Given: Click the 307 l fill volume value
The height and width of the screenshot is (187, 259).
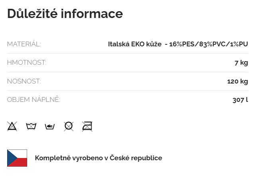Looking at the screenshot, I should (240, 100).
